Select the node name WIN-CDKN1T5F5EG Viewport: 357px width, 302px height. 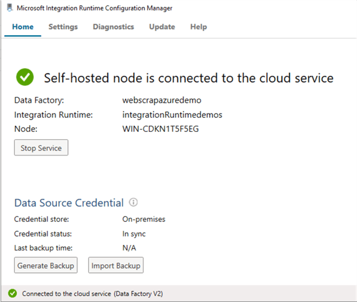(160, 129)
